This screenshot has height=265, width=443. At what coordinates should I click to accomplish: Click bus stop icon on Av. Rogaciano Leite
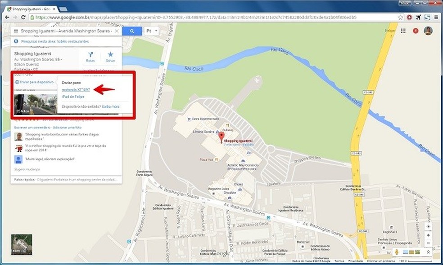pos(129,242)
